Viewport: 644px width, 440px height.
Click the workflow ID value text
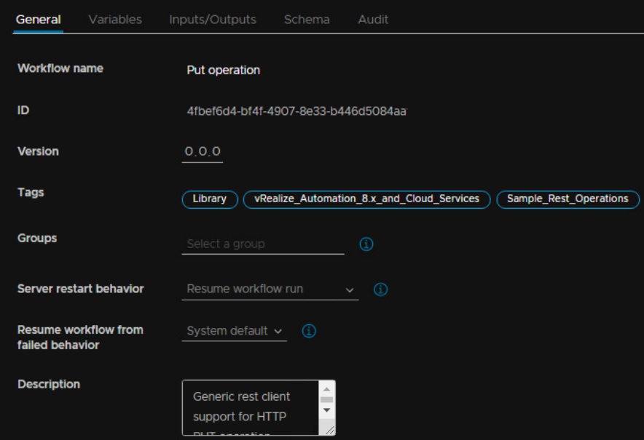[297, 111]
